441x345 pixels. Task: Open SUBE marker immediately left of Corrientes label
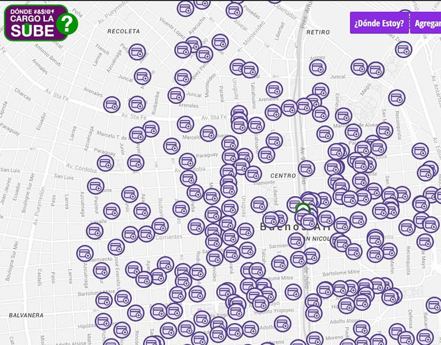(x=146, y=234)
